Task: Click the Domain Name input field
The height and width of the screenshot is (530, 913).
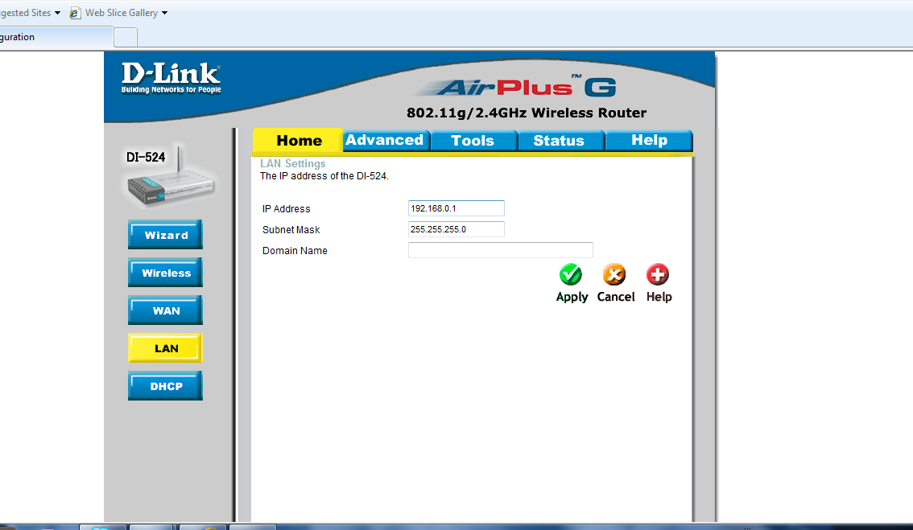Action: click(x=501, y=250)
